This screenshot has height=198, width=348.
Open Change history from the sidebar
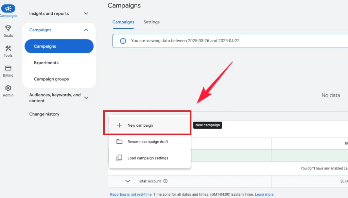tap(44, 114)
